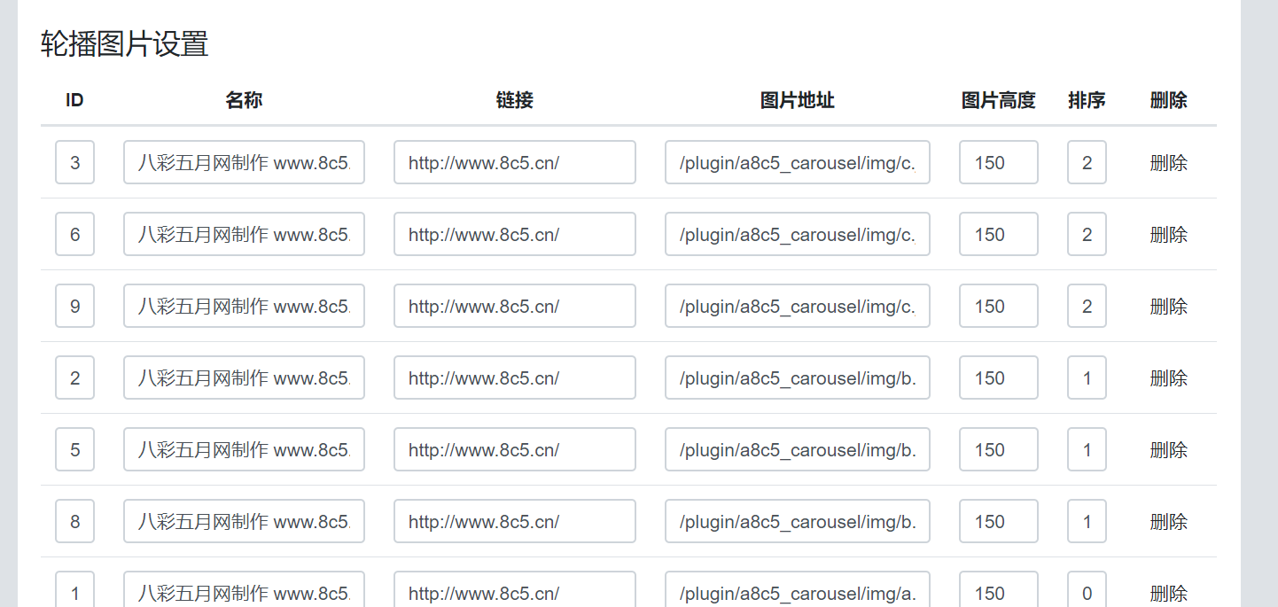This screenshot has width=1278, height=607.
Task: Select the image path field in row ID 5
Action: coord(798,449)
